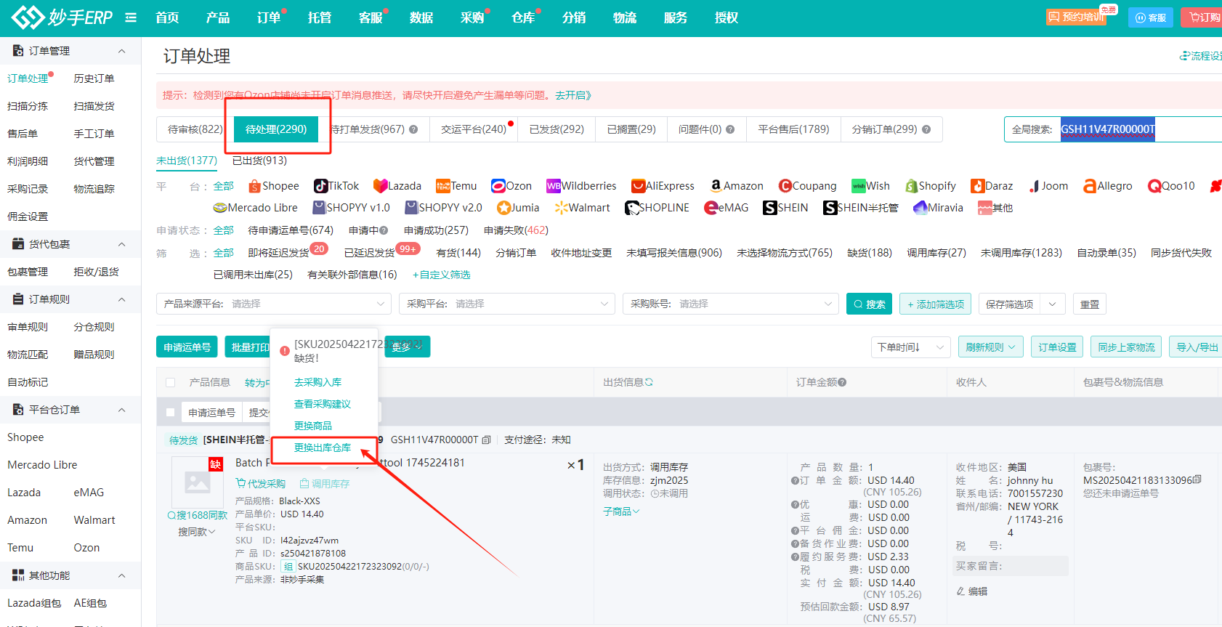
Task: Click the 同步上家物流 button
Action: coord(1126,347)
